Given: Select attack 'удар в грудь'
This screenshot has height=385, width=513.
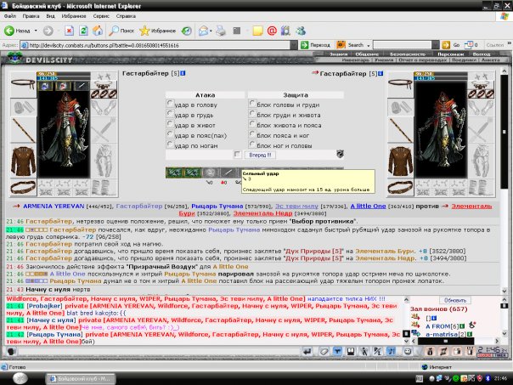Looking at the screenshot, I should pos(170,114).
